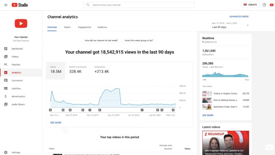Select the Views metric card
The height and width of the screenshot is (155, 275).
[56, 71]
